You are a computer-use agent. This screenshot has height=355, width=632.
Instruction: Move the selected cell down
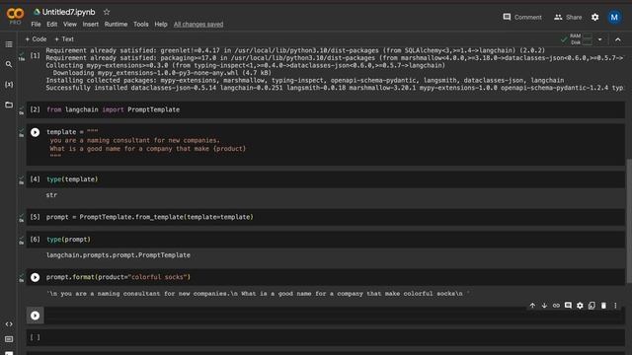(544, 306)
